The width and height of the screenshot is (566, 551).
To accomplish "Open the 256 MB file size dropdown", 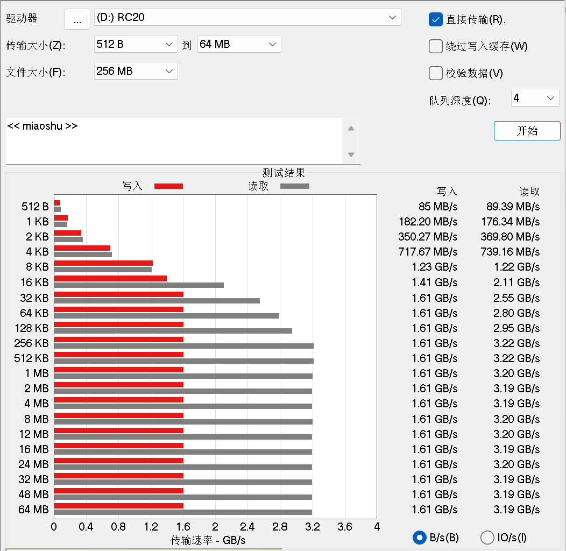I will coord(136,71).
